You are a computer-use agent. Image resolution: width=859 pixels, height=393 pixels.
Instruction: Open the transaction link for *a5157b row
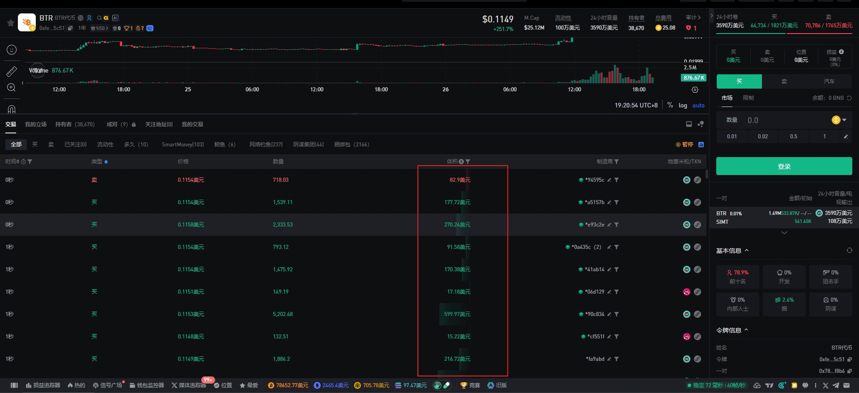click(697, 202)
